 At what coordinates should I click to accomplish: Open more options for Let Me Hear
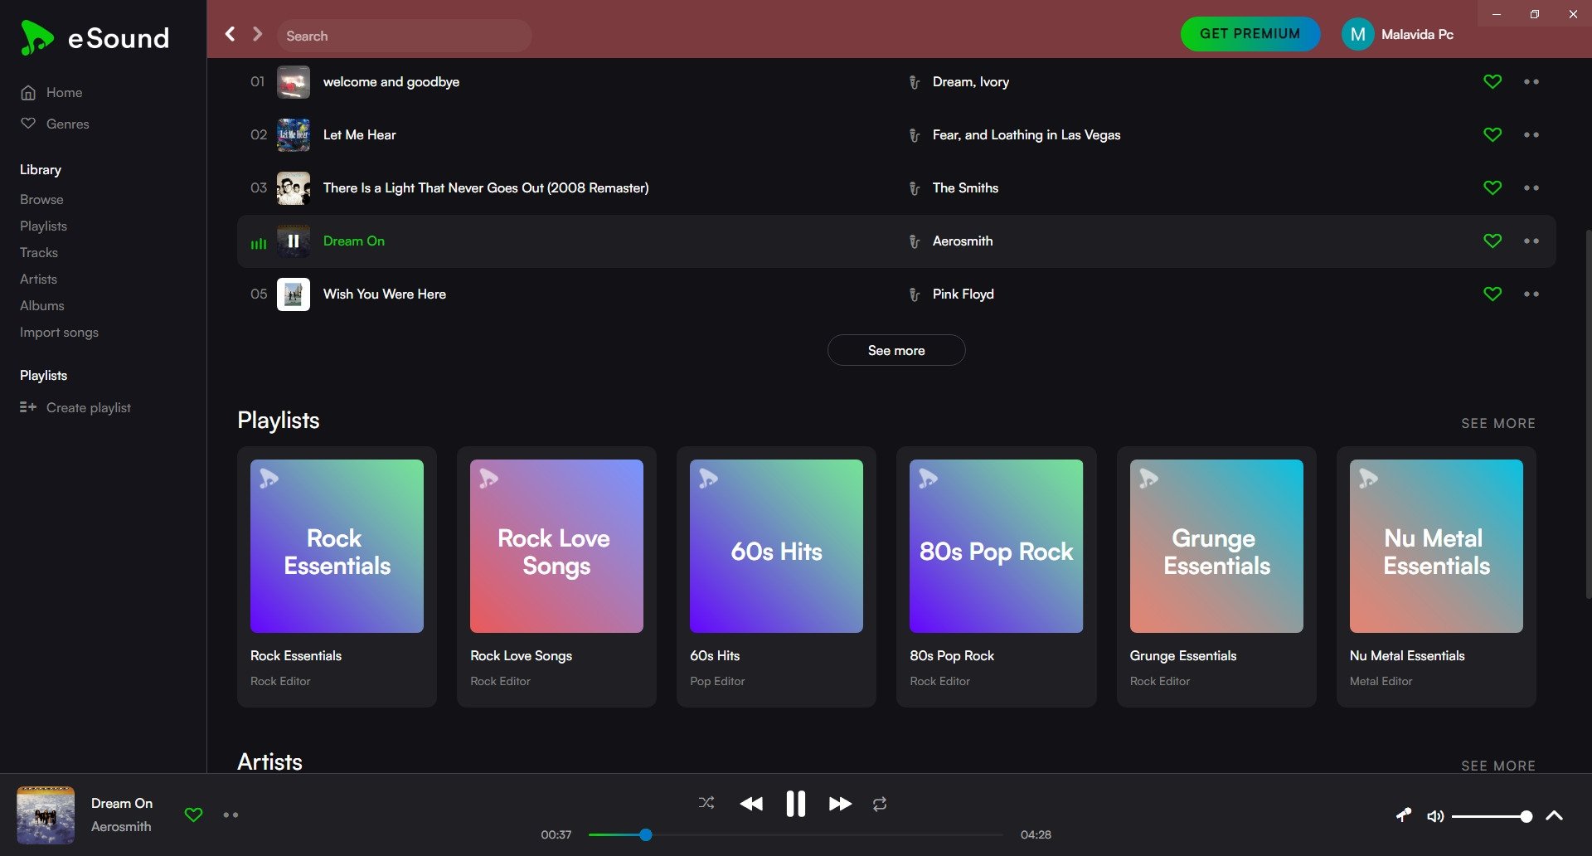point(1531,134)
